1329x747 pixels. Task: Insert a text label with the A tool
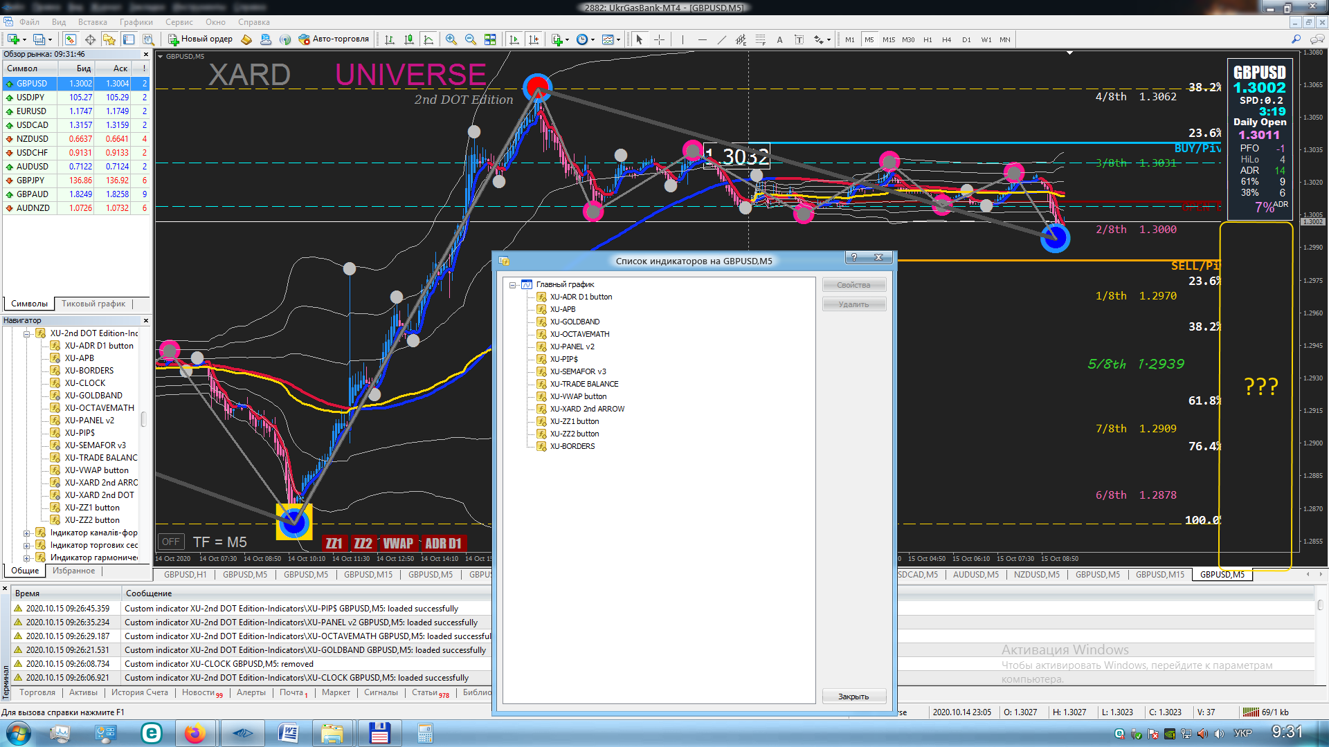coord(779,39)
